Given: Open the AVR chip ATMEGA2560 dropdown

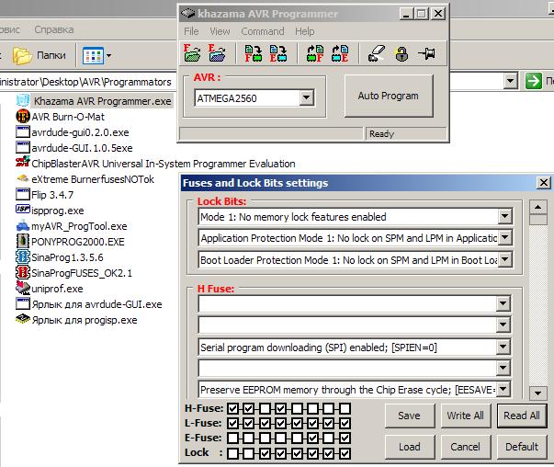Looking at the screenshot, I should point(306,97).
